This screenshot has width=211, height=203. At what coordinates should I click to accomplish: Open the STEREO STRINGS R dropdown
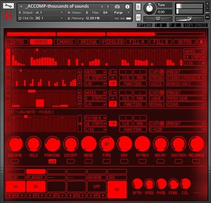click(x=186, y=78)
